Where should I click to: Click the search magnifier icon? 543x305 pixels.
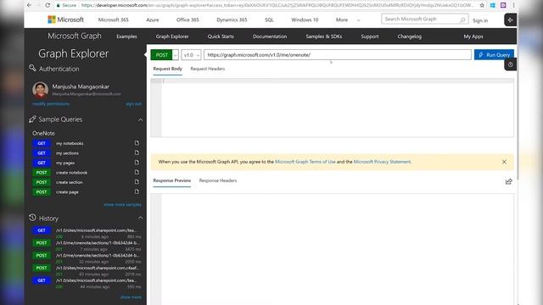(x=462, y=20)
